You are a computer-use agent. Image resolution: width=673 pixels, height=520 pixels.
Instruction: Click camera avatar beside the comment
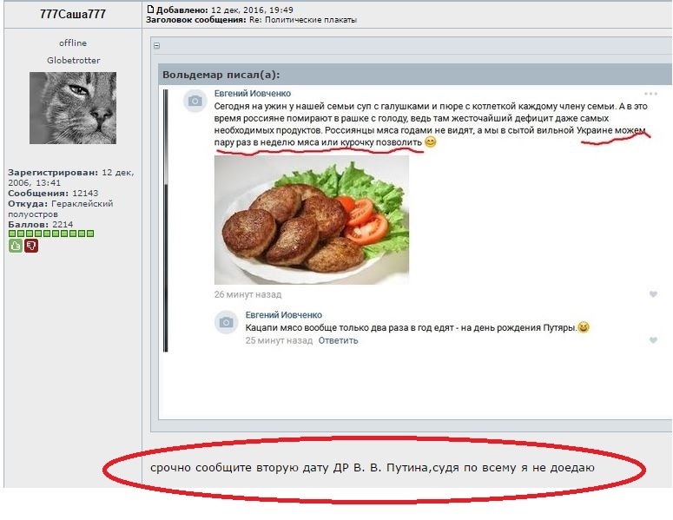[x=226, y=322]
